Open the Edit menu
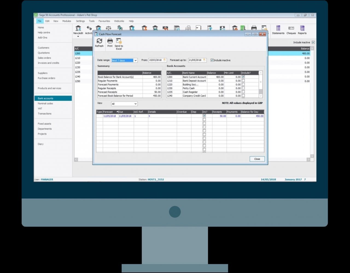Viewport: 350px width, 273px height. coord(47,21)
